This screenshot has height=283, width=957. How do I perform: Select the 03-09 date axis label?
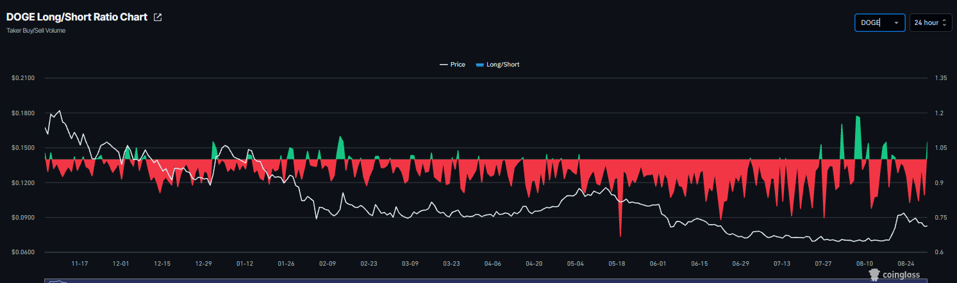tap(410, 263)
